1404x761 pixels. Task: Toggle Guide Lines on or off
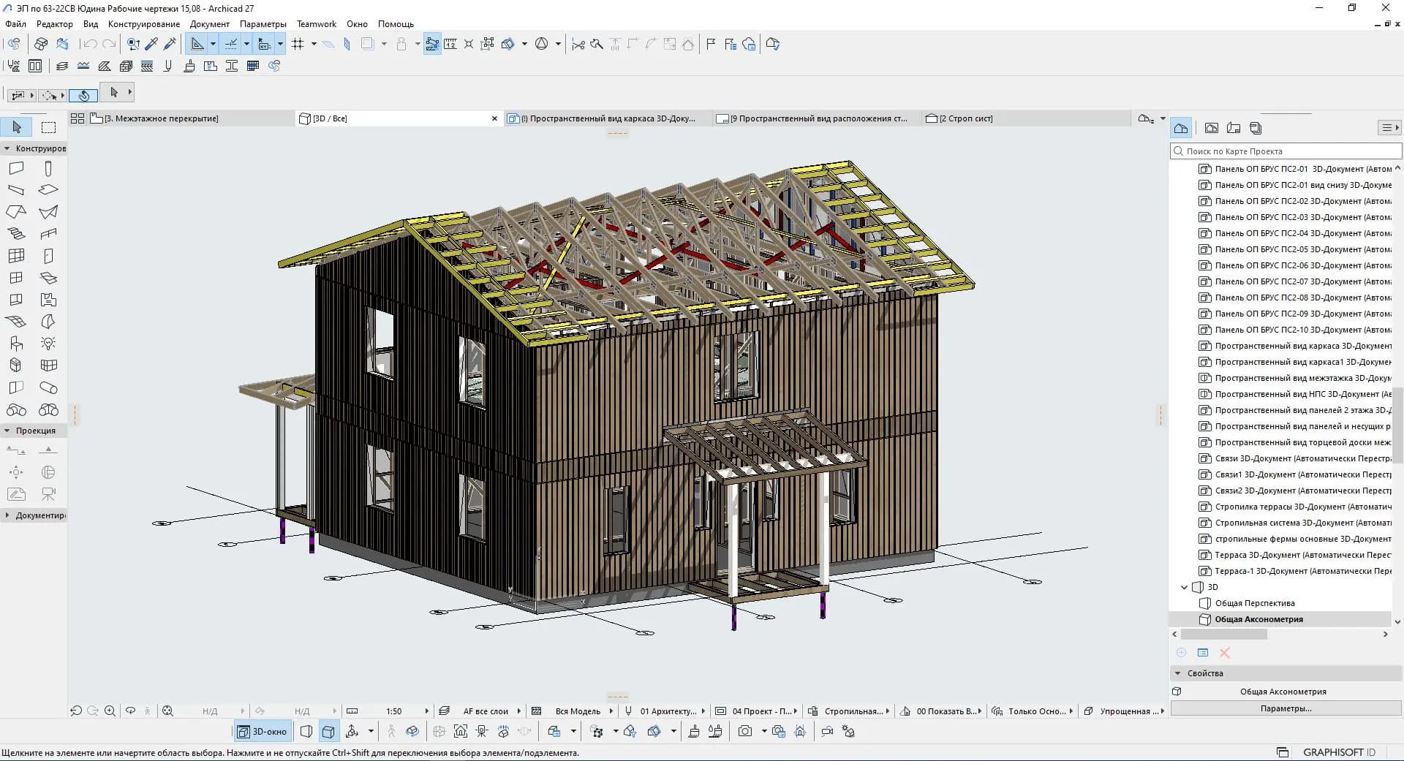197,44
